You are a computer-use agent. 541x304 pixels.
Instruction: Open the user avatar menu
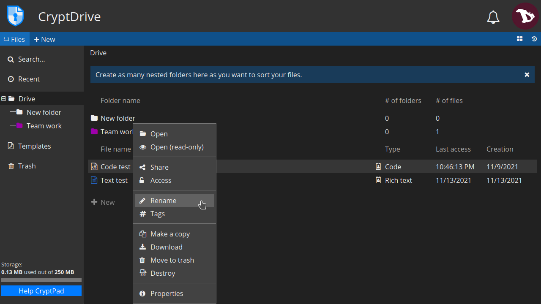(525, 16)
